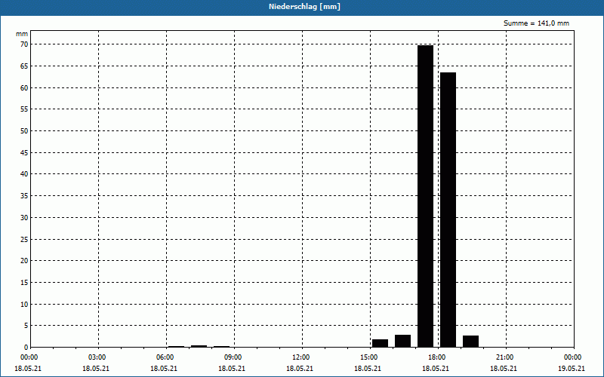The image size is (604, 377).
Task: Click the tallest precipitation bar near 70 mm
Action: pos(425,196)
